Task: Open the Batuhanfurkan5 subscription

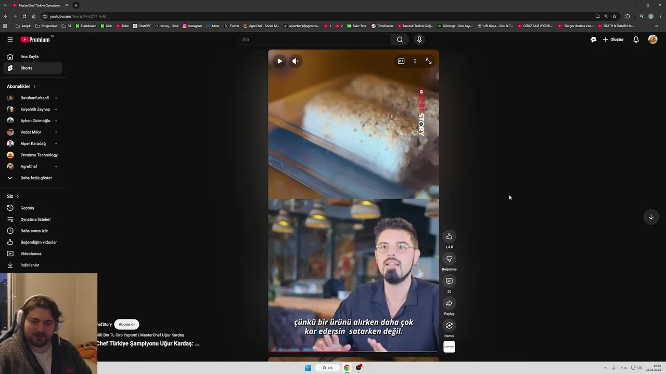Action: 33,98
